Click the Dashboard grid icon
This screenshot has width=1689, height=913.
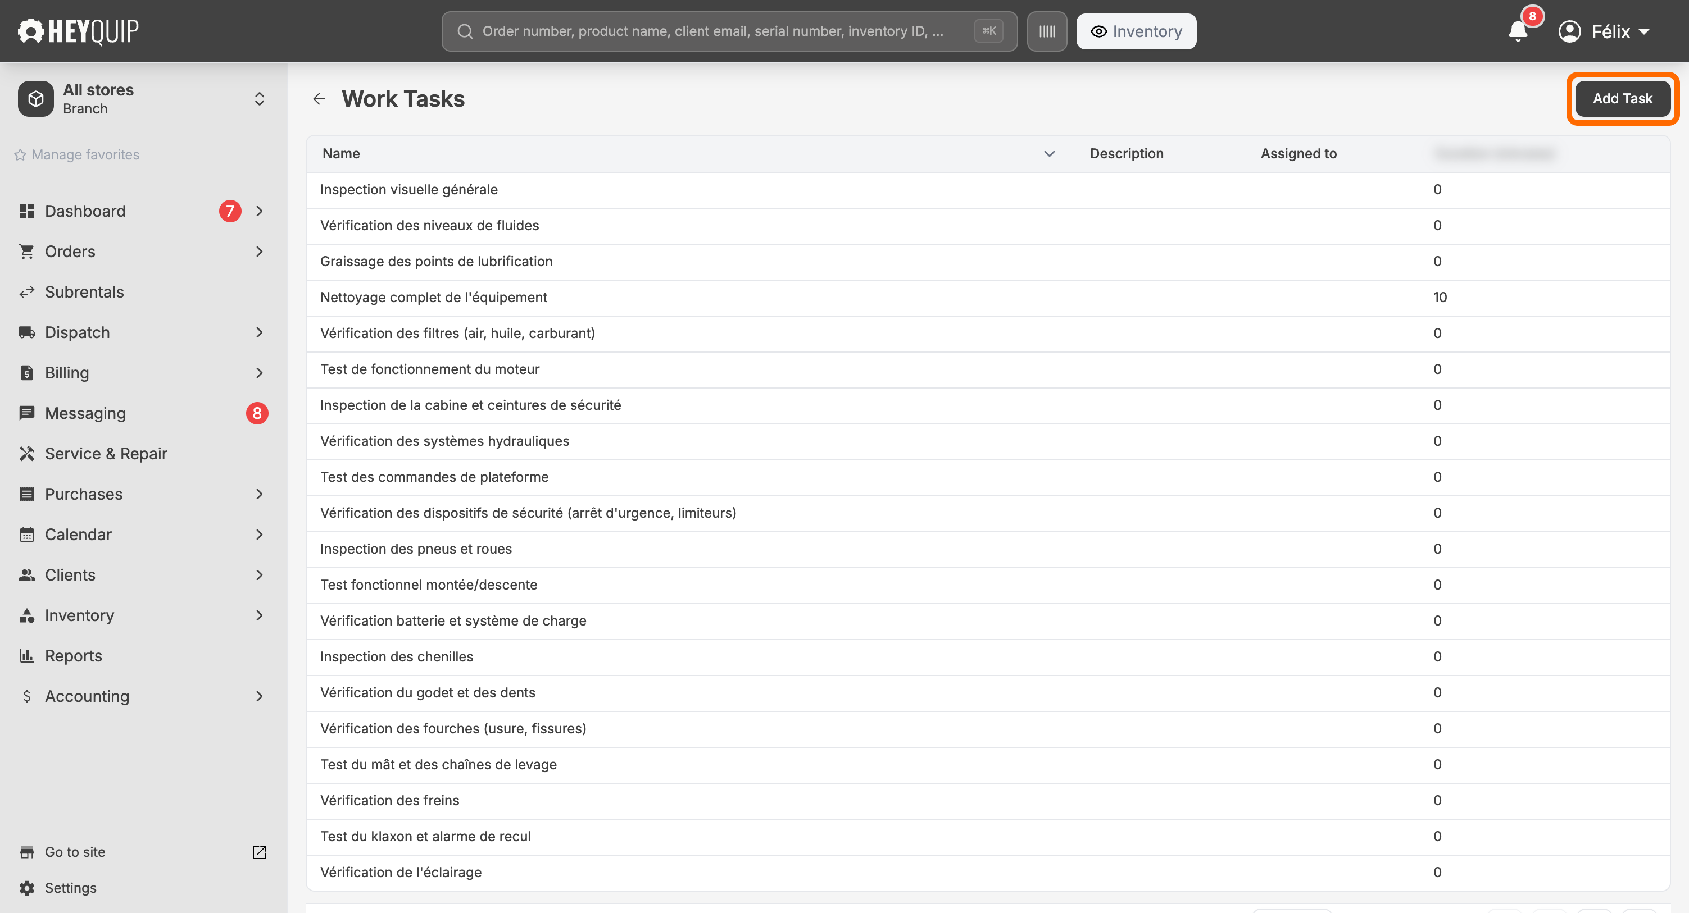pos(27,211)
